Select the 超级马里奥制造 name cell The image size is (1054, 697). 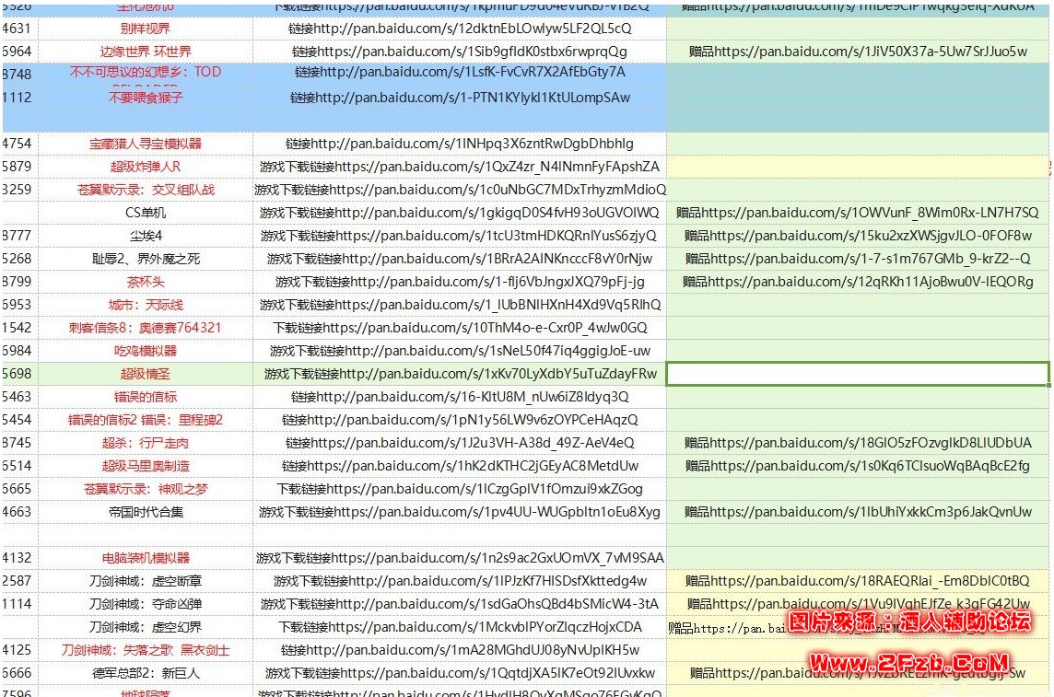point(146,466)
